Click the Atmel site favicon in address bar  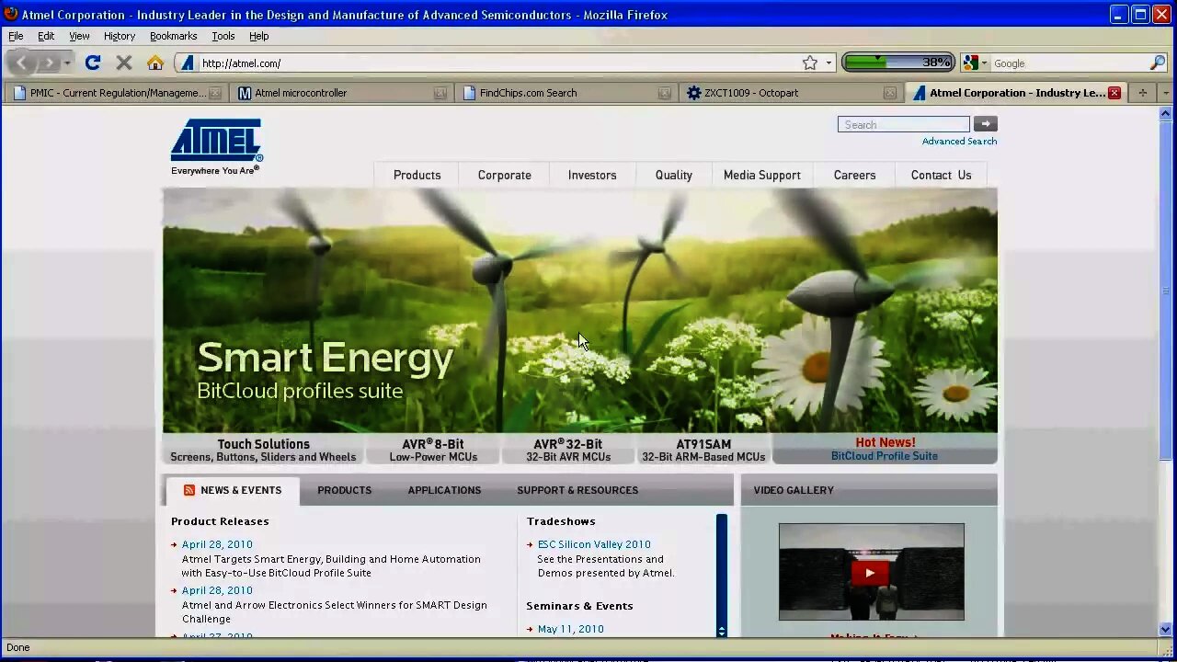click(188, 63)
